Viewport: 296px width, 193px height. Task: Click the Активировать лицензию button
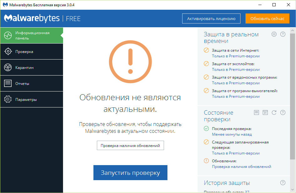pyautogui.click(x=211, y=18)
